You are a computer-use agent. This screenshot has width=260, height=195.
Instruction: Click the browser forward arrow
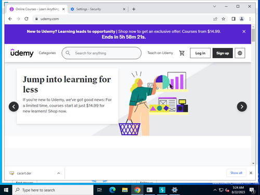tap(18, 19)
